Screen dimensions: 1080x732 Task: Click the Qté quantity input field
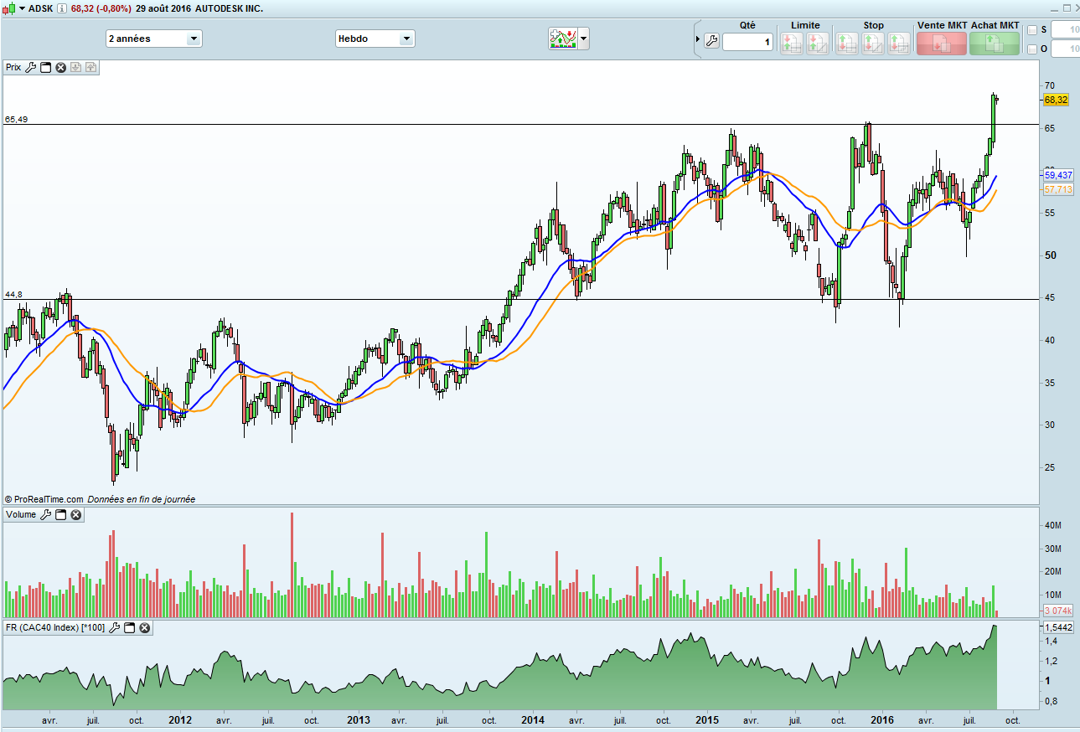click(748, 42)
